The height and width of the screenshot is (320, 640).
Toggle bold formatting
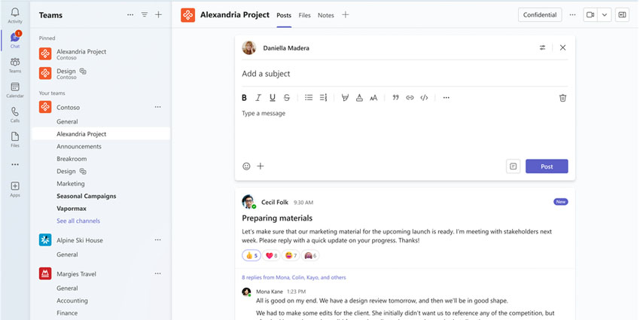coord(244,98)
